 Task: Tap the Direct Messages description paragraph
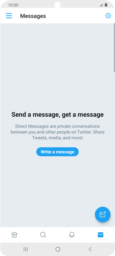point(57,132)
